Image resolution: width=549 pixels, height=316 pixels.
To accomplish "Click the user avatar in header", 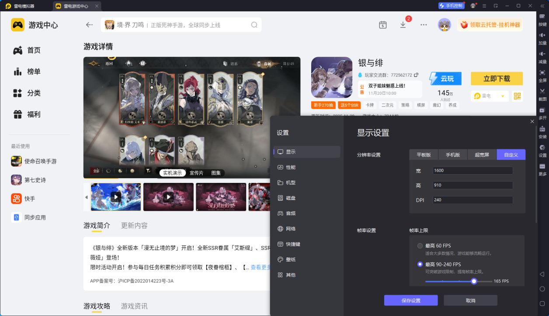I will click(445, 25).
